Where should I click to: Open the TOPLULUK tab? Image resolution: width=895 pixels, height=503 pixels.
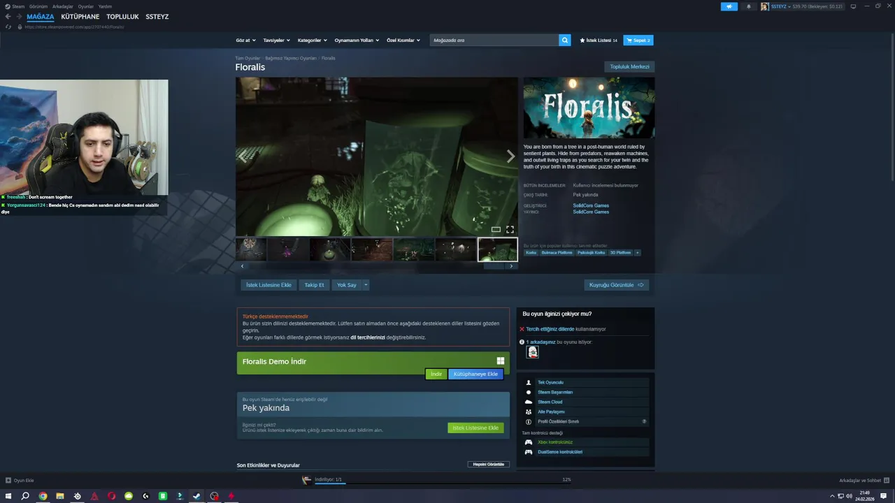(122, 16)
